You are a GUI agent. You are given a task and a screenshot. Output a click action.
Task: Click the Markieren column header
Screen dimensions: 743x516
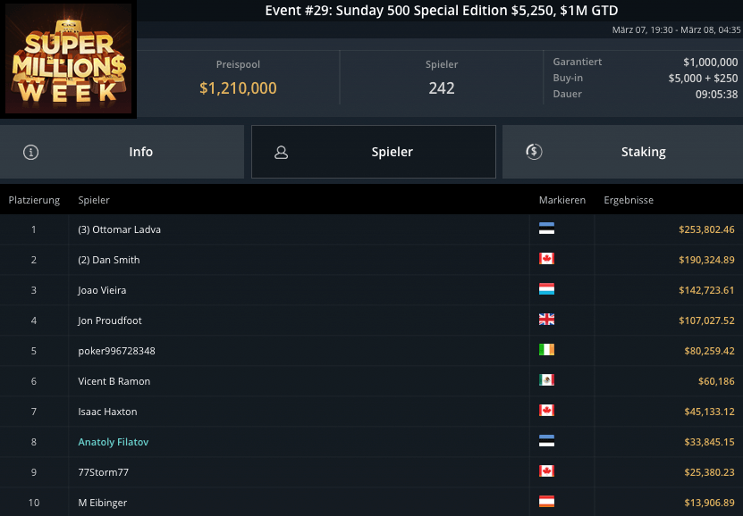pos(561,200)
